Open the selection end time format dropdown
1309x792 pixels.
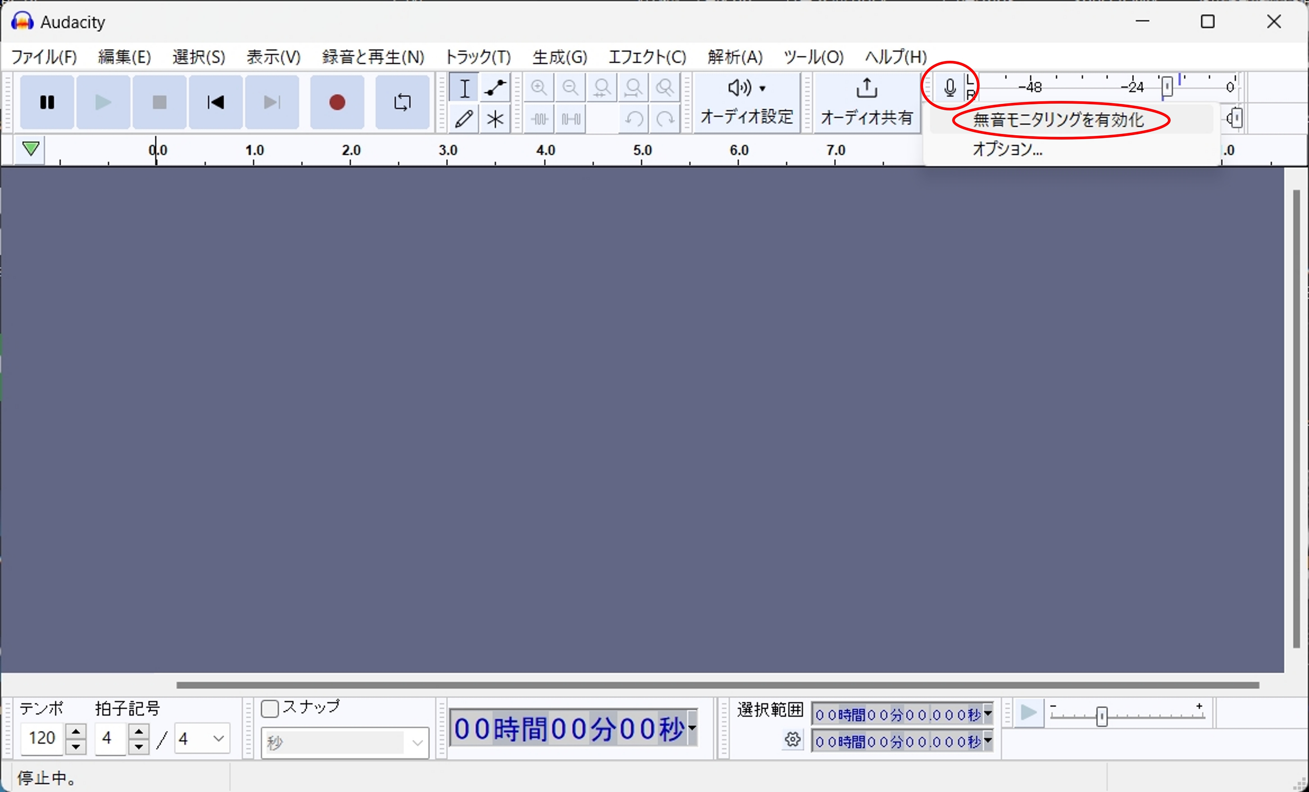pyautogui.click(x=987, y=740)
